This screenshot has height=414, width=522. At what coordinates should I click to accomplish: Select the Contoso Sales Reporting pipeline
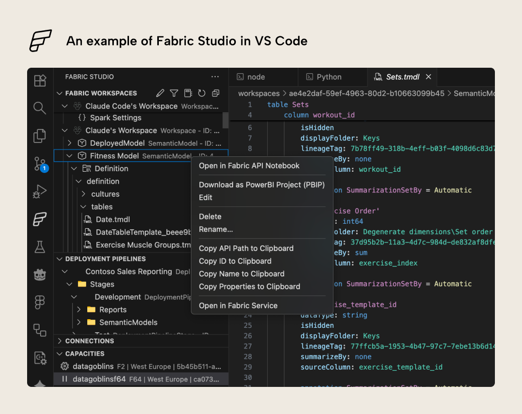[x=129, y=271]
